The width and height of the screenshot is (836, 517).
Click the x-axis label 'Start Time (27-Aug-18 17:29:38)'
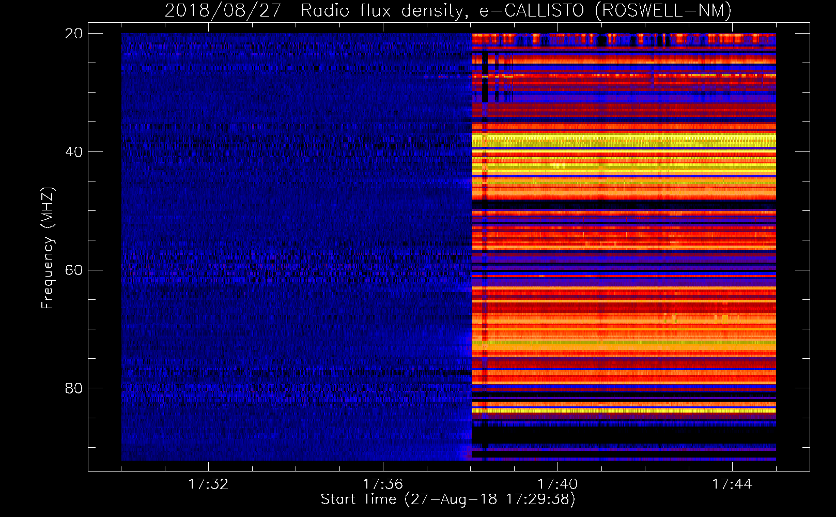[448, 499]
